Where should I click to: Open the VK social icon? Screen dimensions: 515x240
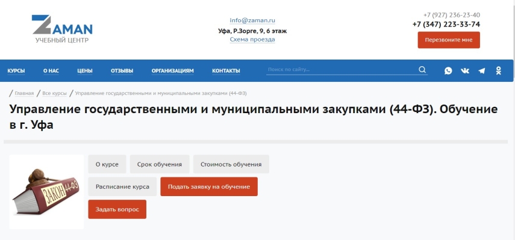pyautogui.click(x=465, y=70)
